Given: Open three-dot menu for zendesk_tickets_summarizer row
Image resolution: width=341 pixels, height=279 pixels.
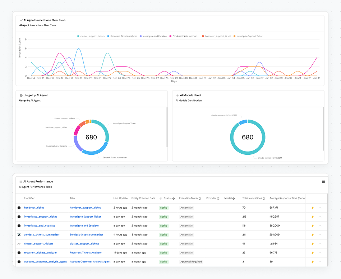Looking at the screenshot, I should (x=320, y=235).
